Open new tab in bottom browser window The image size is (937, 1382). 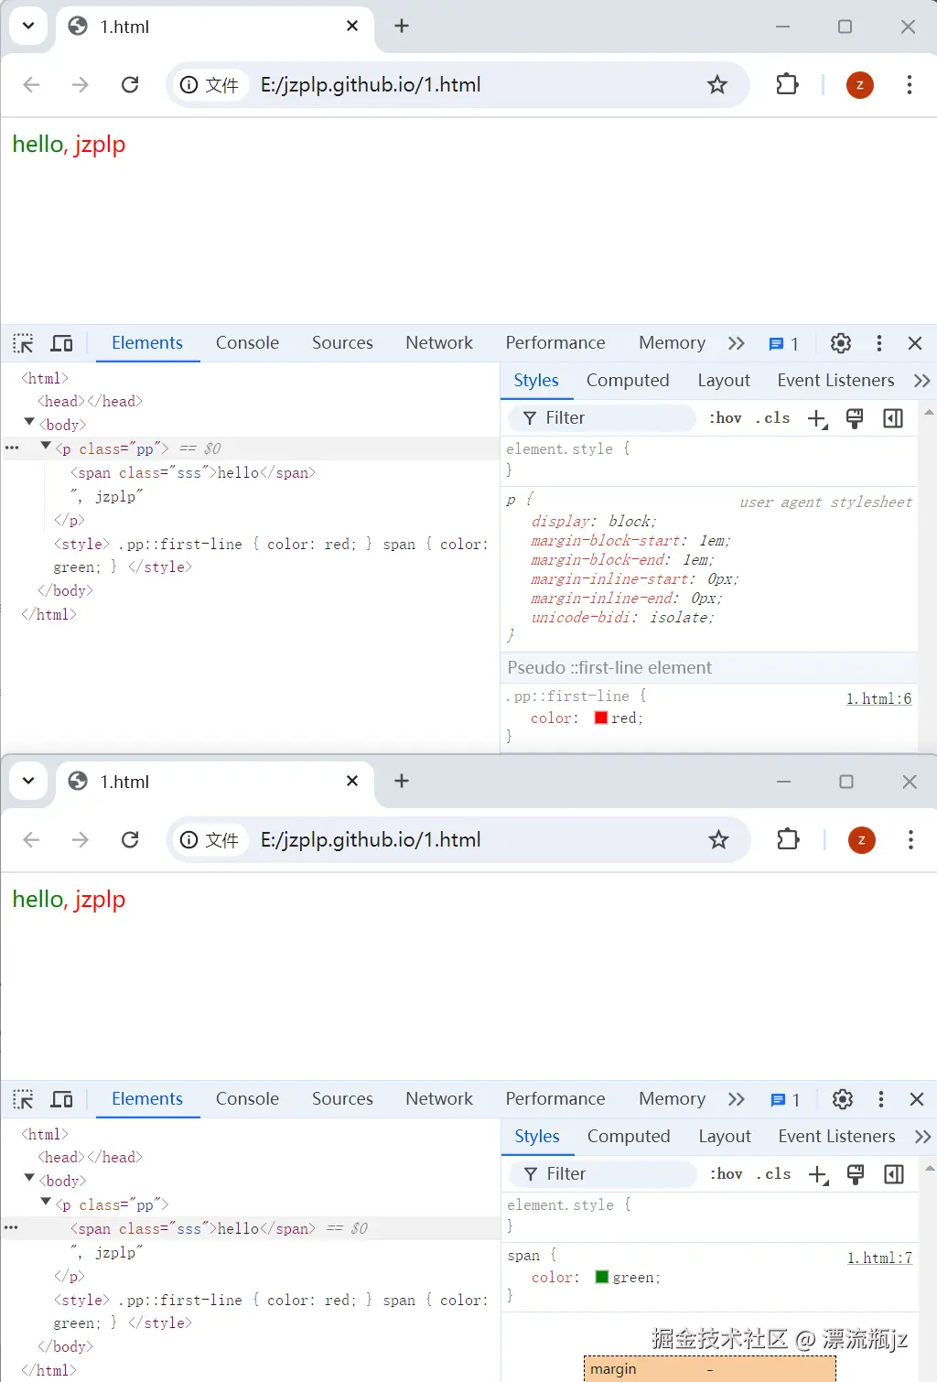point(401,782)
